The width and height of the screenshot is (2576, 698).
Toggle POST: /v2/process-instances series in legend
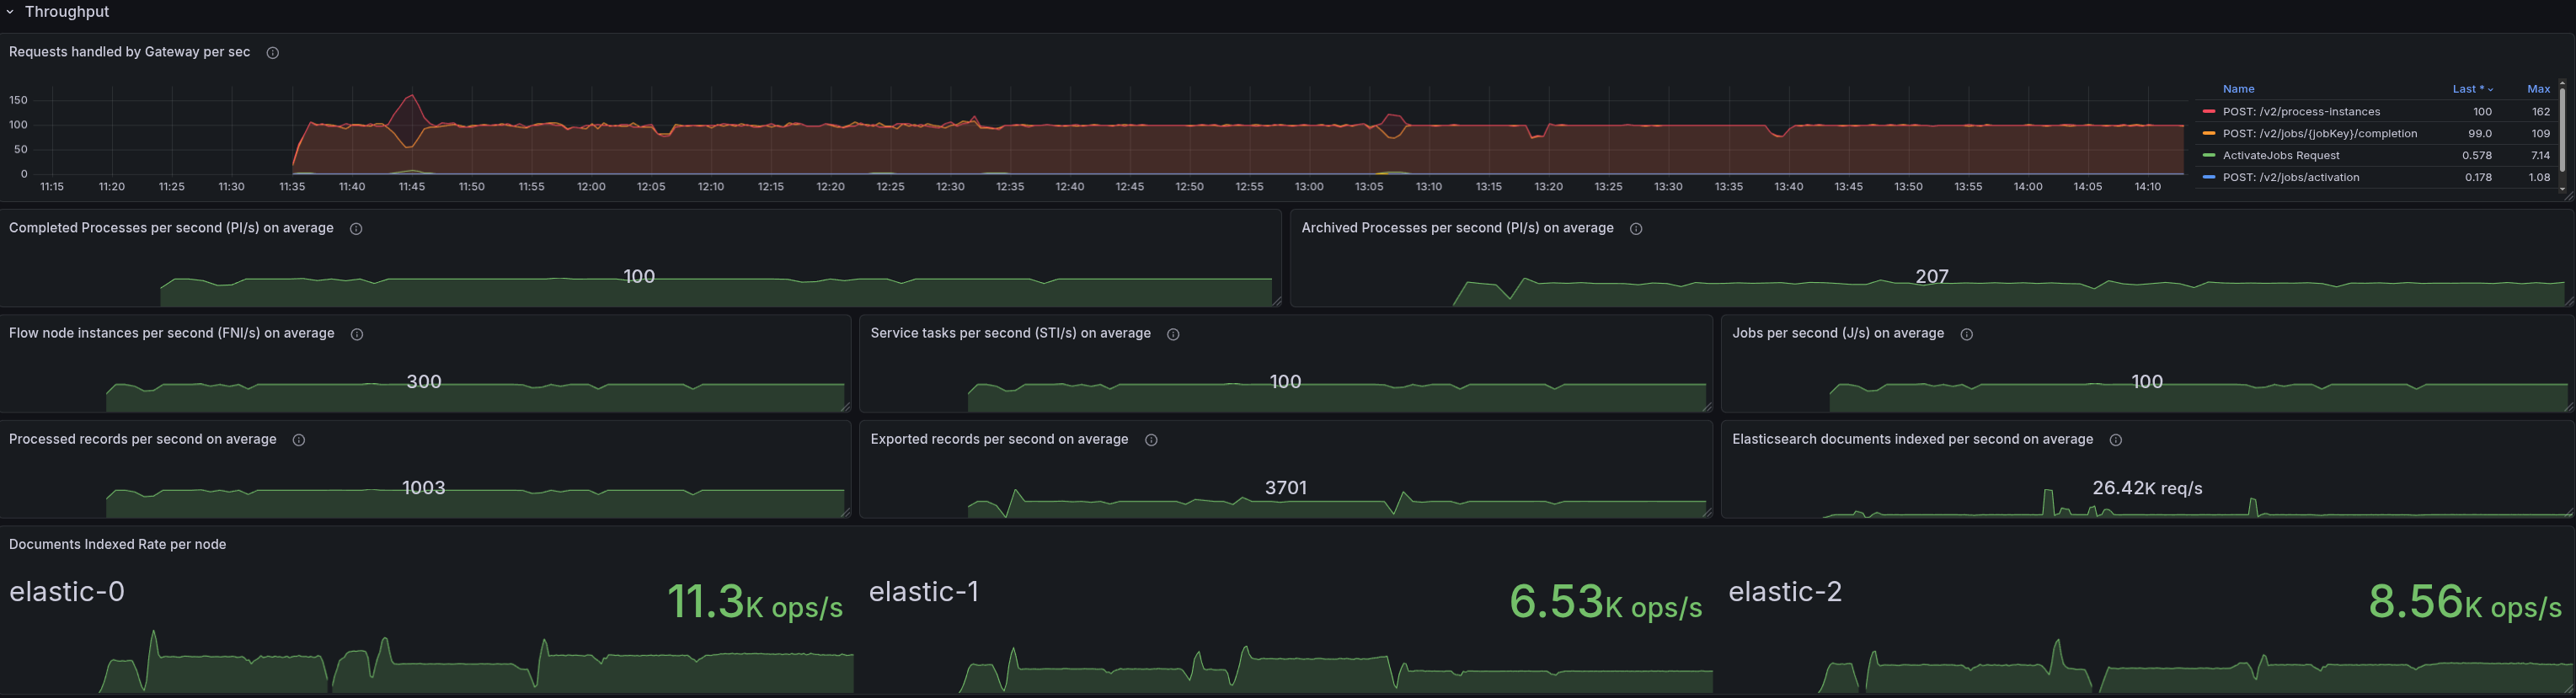pos(2300,112)
